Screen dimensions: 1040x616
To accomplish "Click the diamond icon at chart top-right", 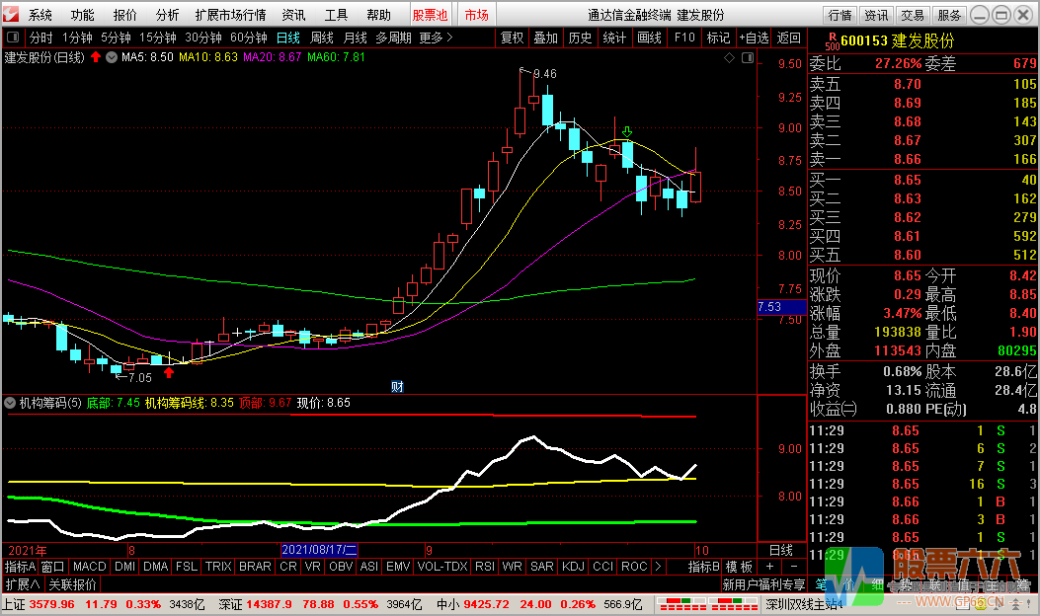I will pos(729,57).
